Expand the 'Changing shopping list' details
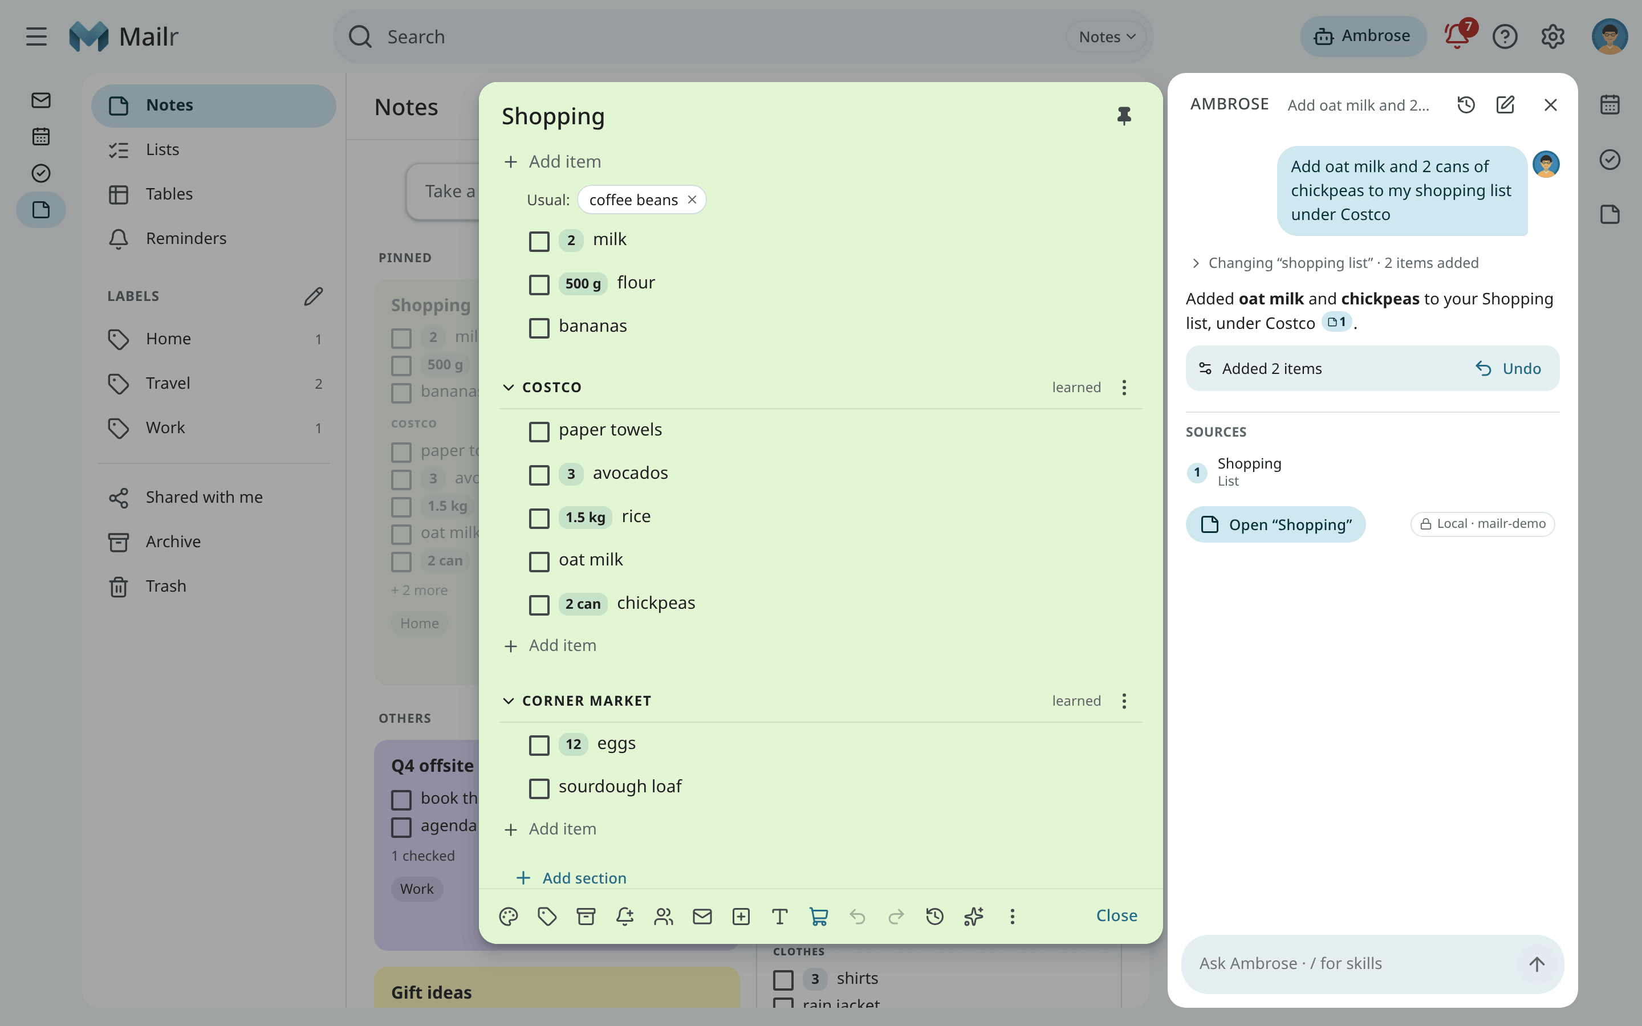The height and width of the screenshot is (1026, 1642). click(1196, 263)
